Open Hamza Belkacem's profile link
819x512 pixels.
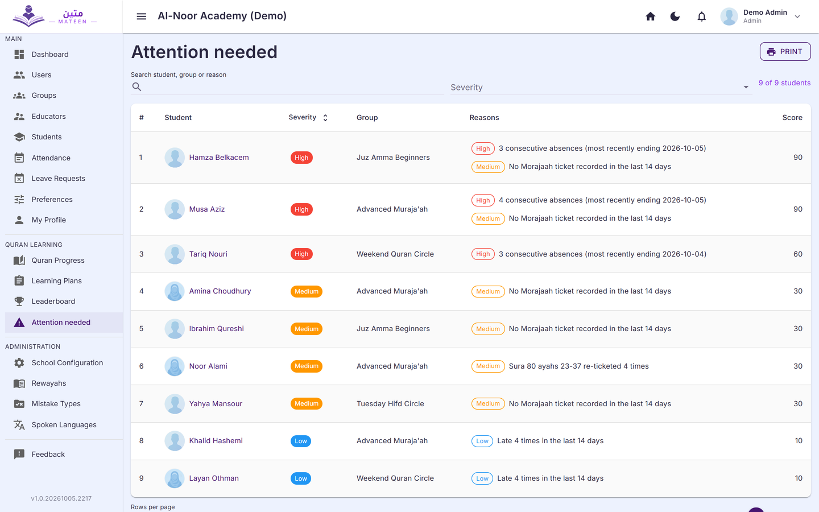[x=219, y=158]
